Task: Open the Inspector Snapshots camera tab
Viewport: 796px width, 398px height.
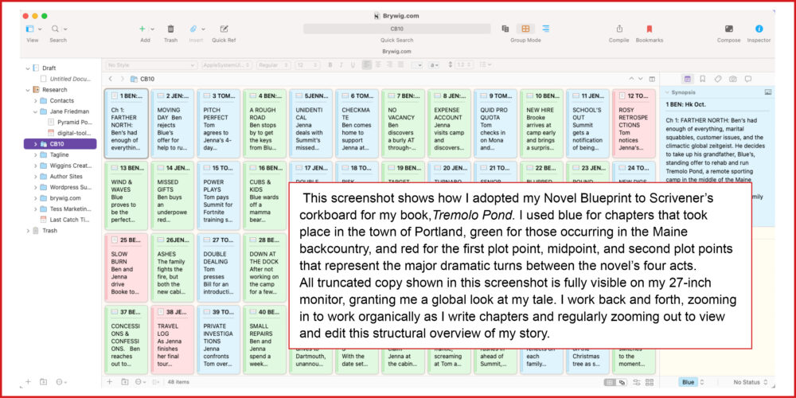Action: coord(732,79)
